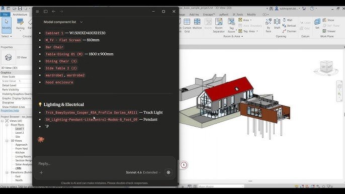Open the Main Model workset dropdown
The image size is (345, 194).
221,186
